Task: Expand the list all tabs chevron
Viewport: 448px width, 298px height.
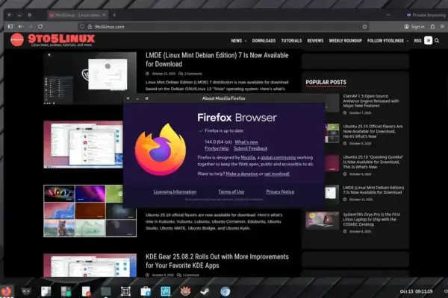Action: 388,15
